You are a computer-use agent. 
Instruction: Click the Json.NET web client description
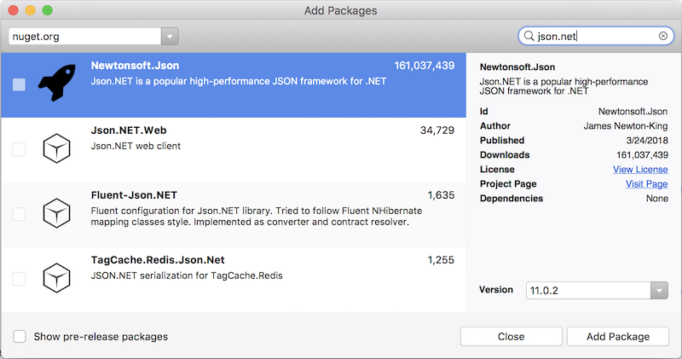[x=136, y=146]
